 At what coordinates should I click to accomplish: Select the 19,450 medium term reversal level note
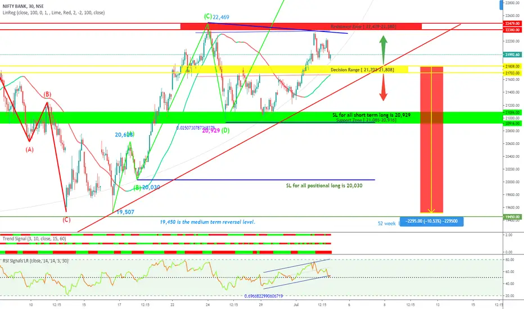pyautogui.click(x=207, y=222)
